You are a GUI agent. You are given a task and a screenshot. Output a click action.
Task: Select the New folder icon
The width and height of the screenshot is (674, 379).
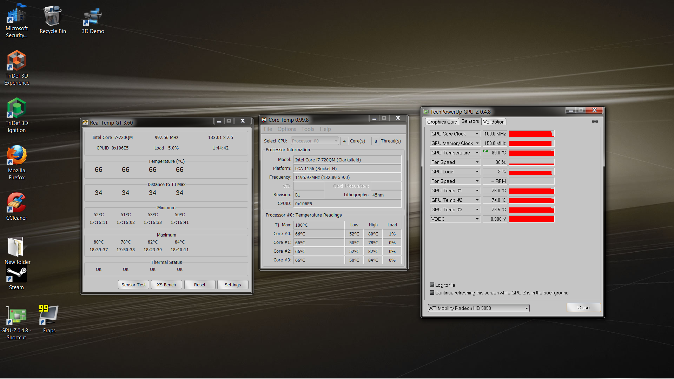[x=17, y=251]
